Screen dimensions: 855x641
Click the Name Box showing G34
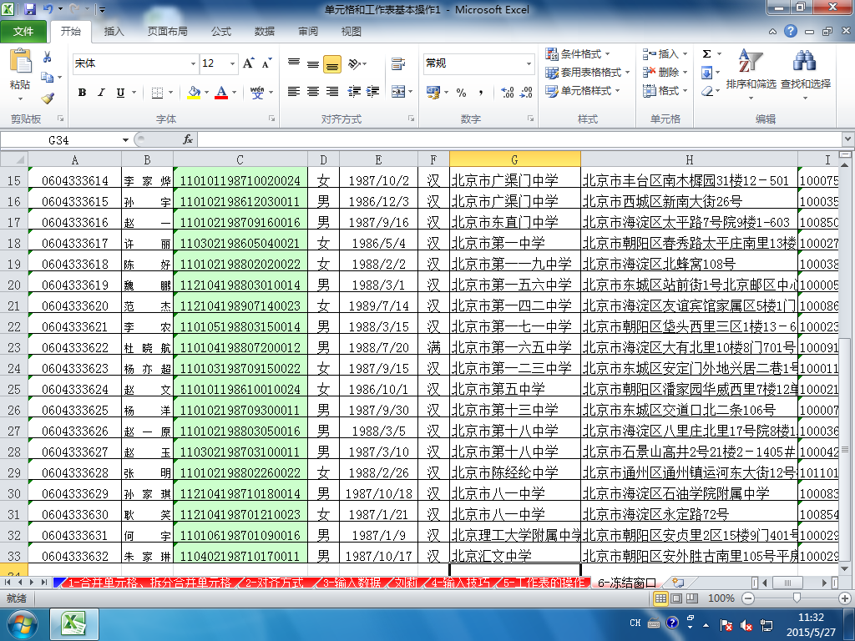click(59, 140)
